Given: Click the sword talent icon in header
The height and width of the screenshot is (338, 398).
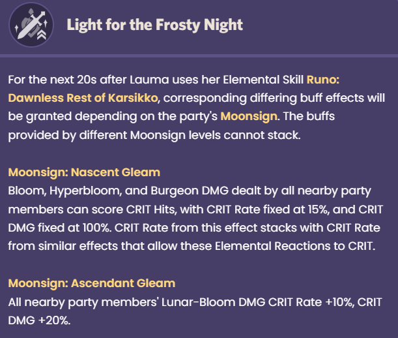Looking at the screenshot, I should click(31, 25).
